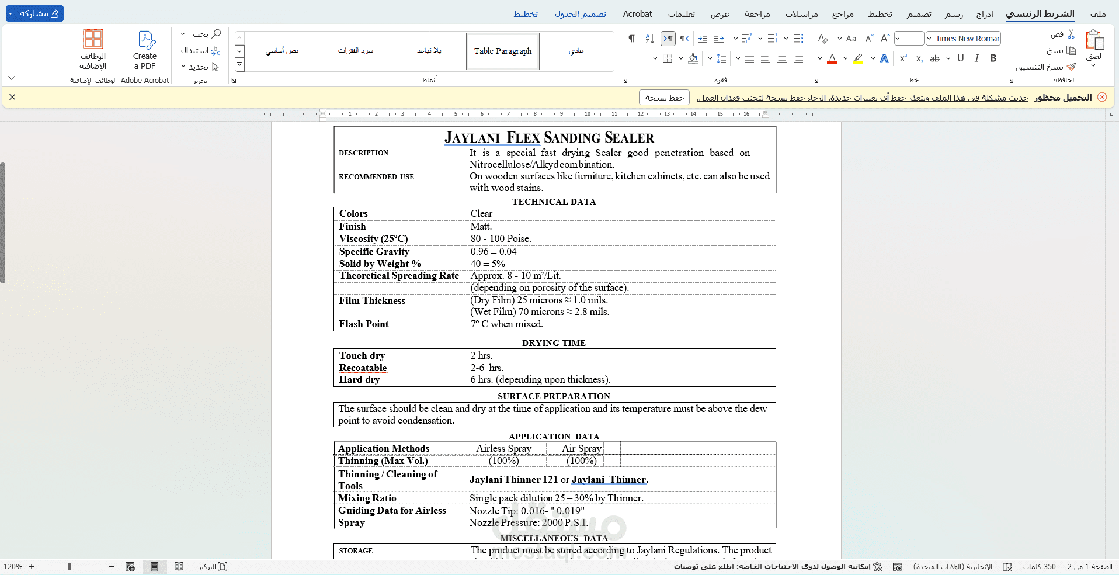Click the Copy (نسخ) icon
The height and width of the screenshot is (575, 1119).
point(1071,51)
